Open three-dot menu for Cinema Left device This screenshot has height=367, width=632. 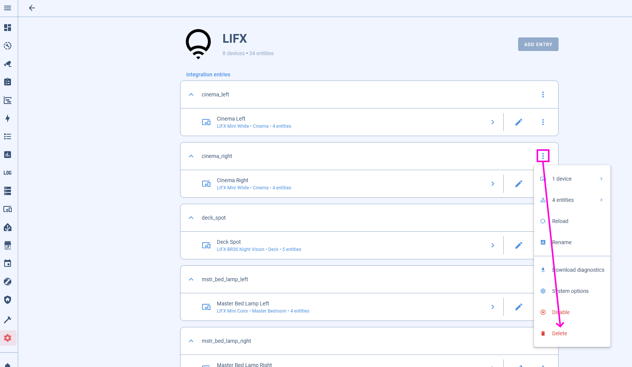pos(543,122)
